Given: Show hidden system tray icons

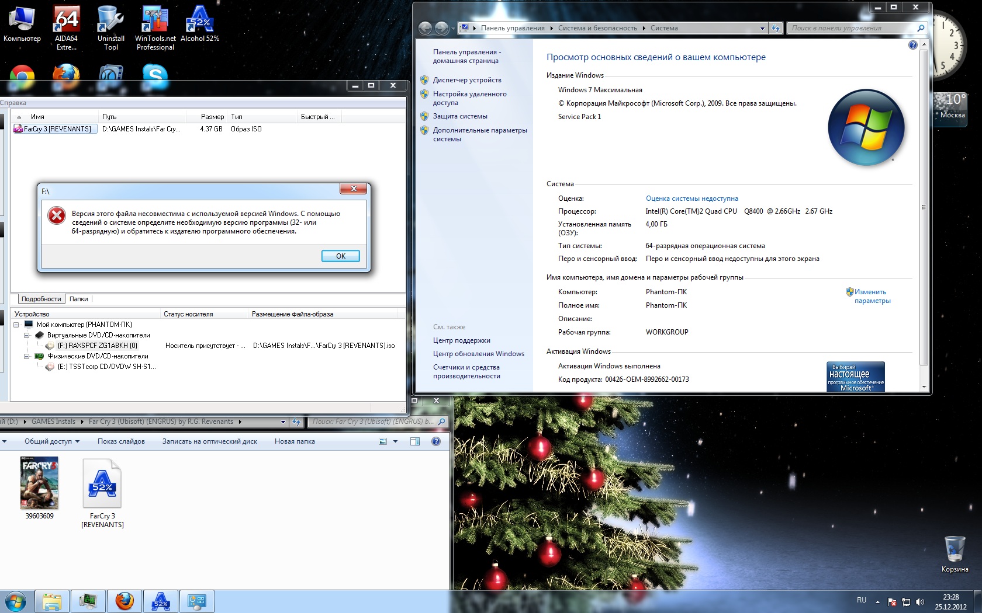Looking at the screenshot, I should coord(877,601).
